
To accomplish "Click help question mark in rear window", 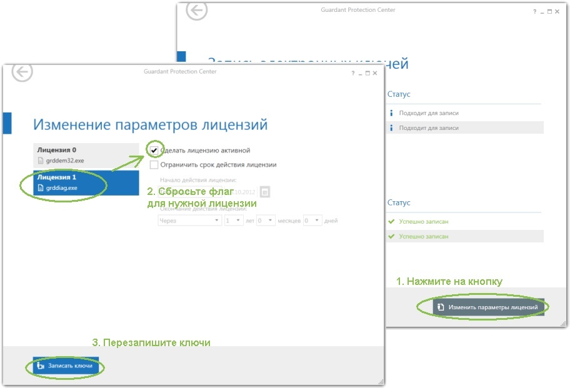I will pos(534,12).
